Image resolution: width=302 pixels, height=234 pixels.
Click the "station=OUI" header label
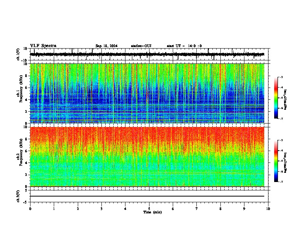click(x=141, y=46)
